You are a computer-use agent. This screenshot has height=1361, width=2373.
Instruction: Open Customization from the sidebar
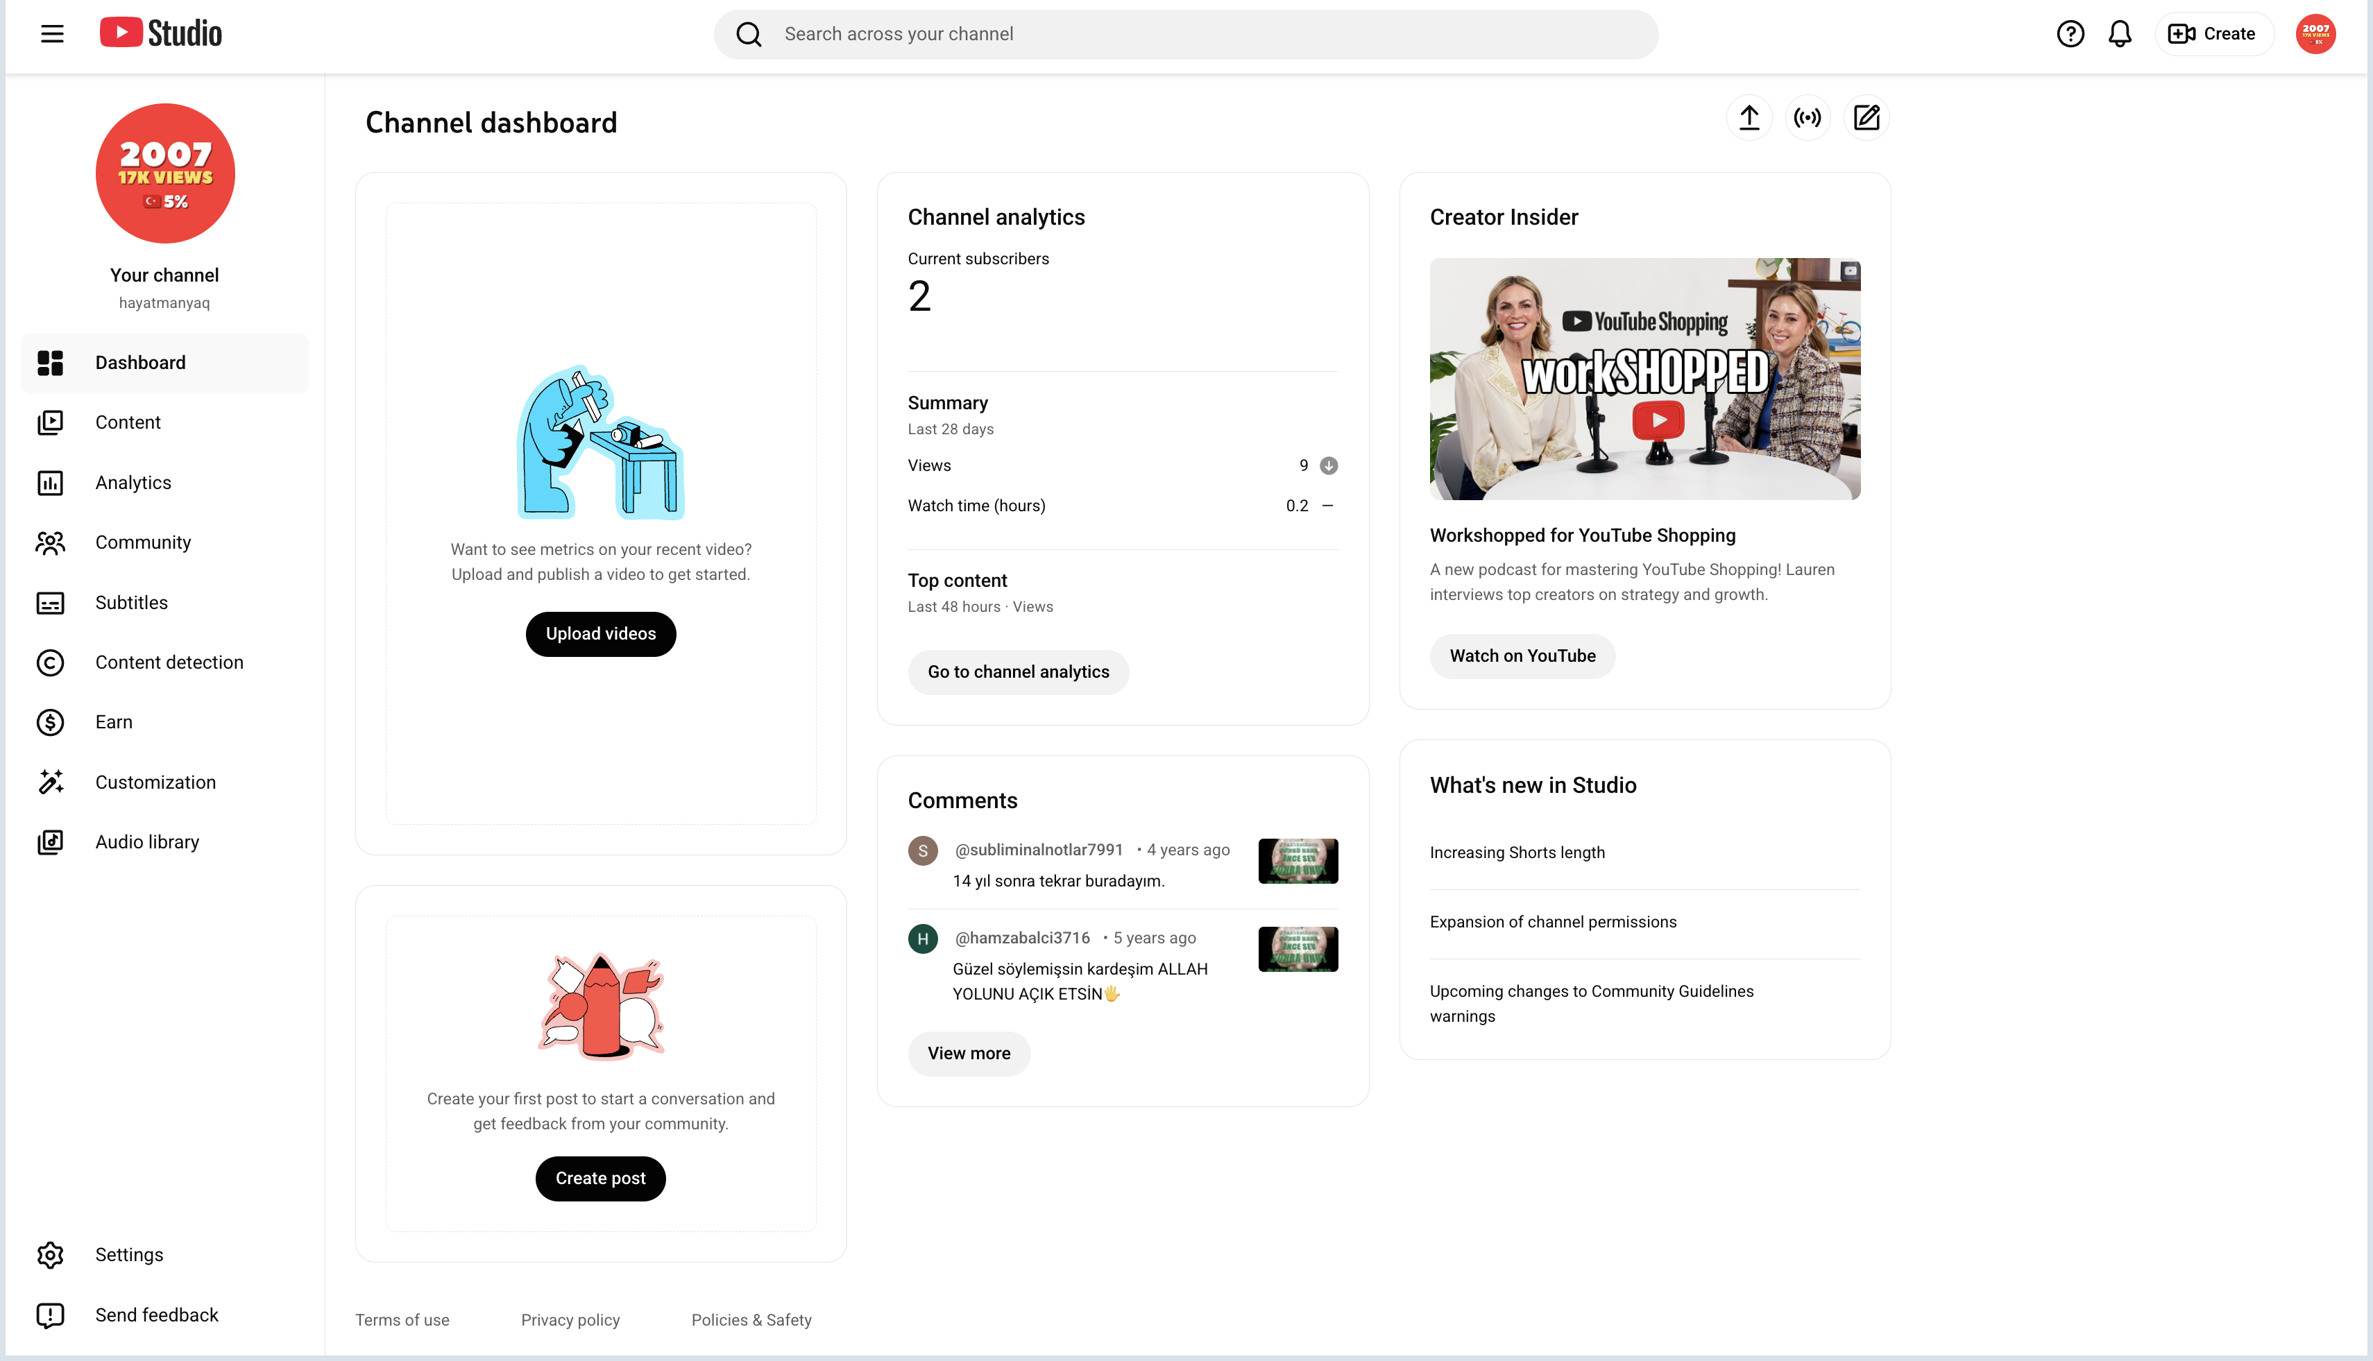coord(164,782)
